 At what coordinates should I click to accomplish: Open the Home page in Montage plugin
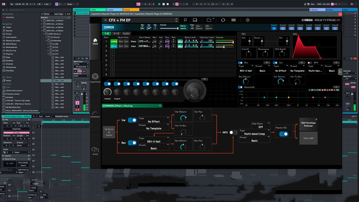pyautogui.click(x=95, y=41)
